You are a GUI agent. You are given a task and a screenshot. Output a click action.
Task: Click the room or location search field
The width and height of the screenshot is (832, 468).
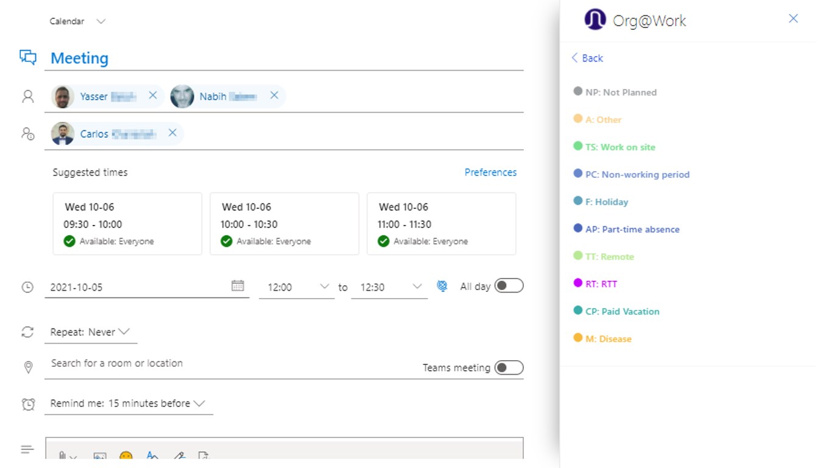pos(183,363)
